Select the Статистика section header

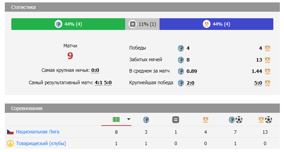(x=23, y=7)
